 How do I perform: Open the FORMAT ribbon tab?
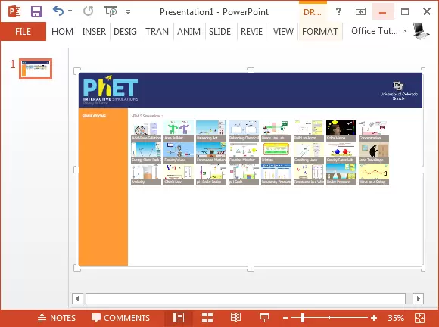tap(320, 31)
